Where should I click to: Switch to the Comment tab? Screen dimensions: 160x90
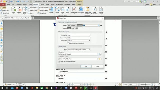point(19,4)
